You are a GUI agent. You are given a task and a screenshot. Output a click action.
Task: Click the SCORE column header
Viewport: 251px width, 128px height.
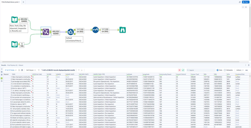(51, 74)
